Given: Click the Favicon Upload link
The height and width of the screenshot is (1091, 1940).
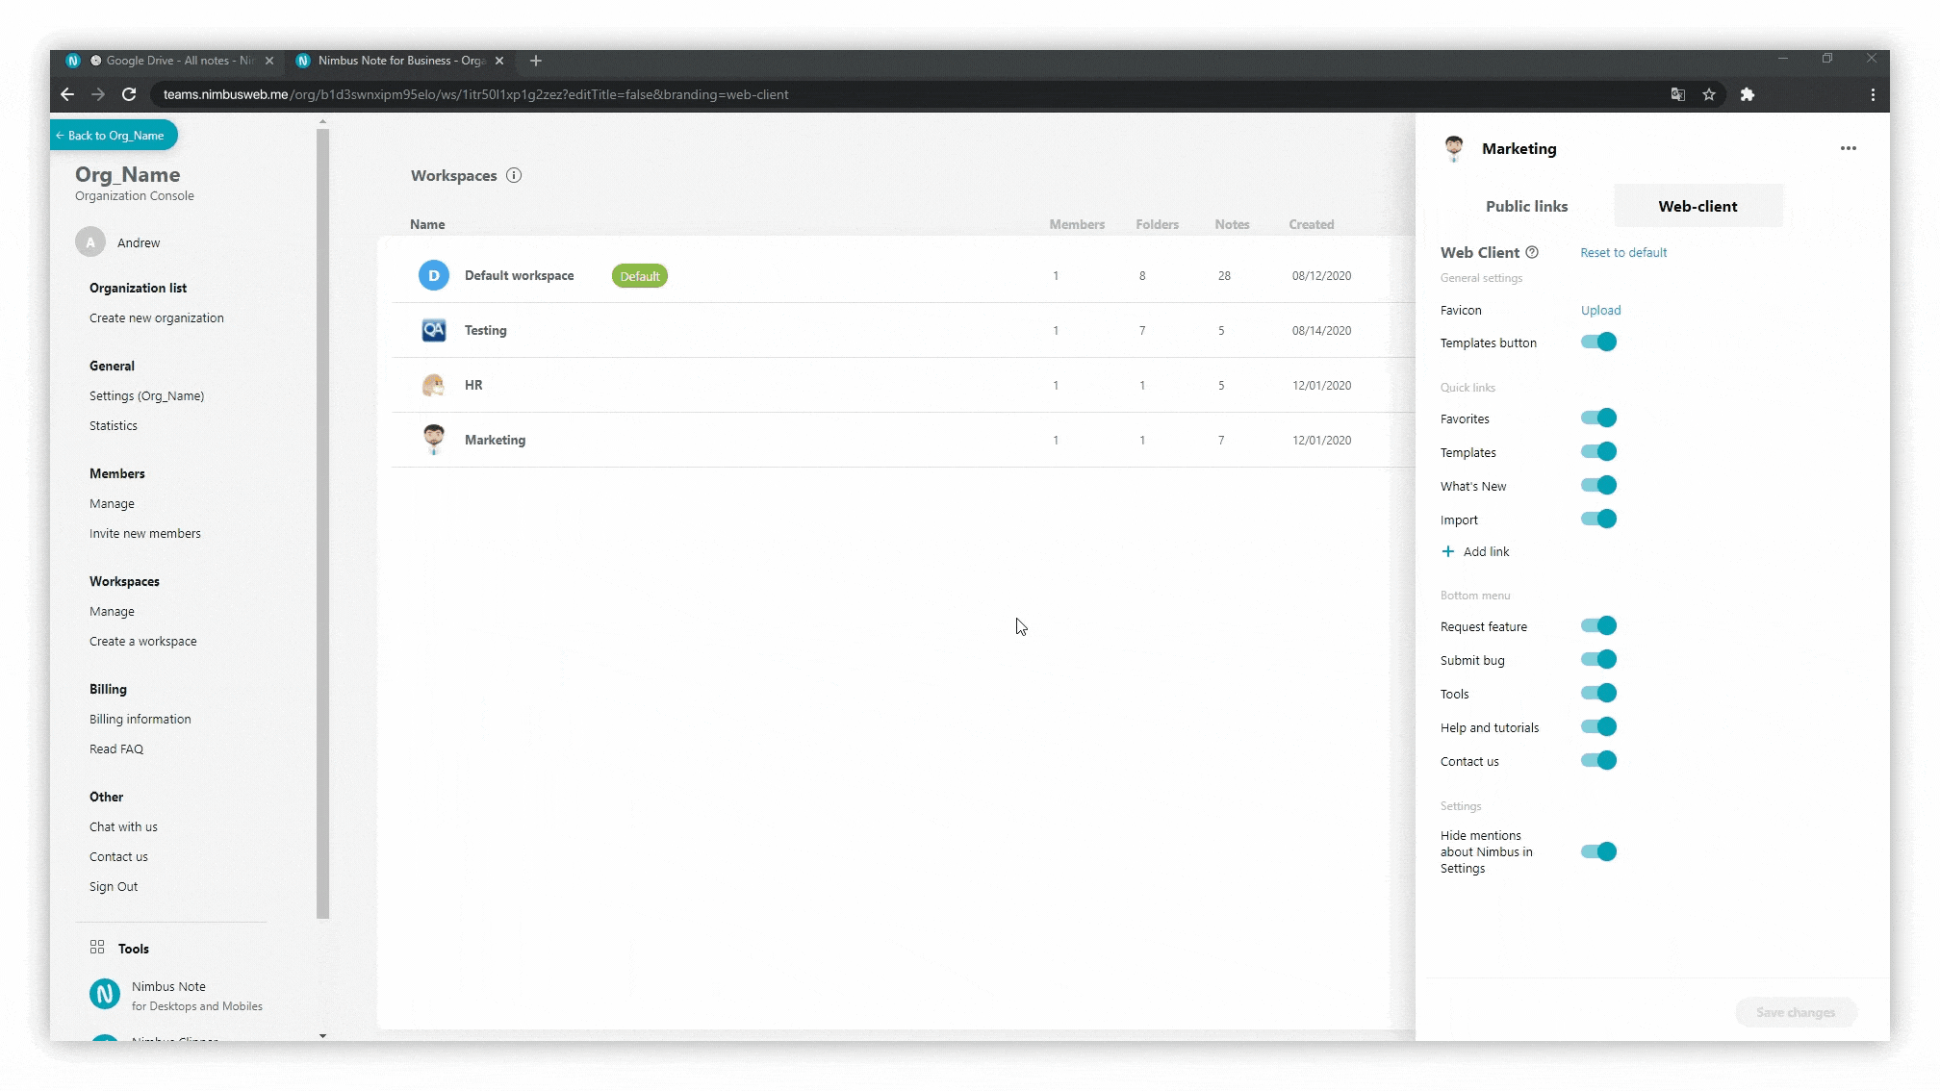Looking at the screenshot, I should pos(1600,310).
